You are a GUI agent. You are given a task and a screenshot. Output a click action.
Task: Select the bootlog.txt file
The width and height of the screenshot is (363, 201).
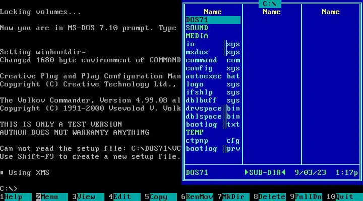click(213, 125)
